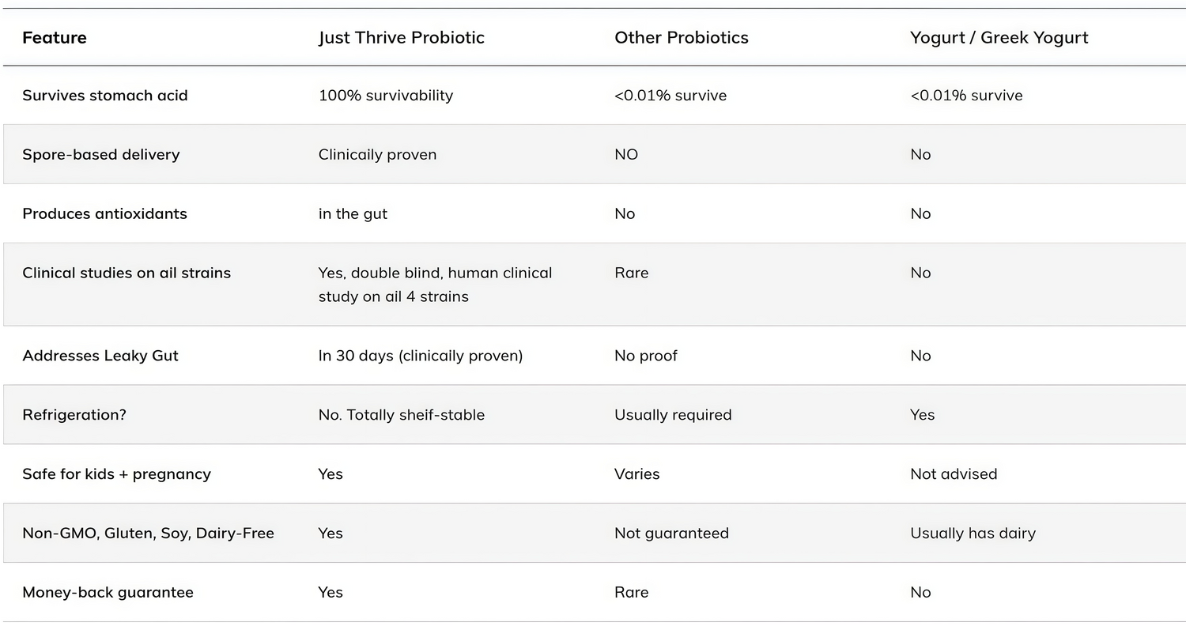Click the 'Spore-based delivery' row label
The width and height of the screenshot is (1186, 626).
tap(101, 155)
